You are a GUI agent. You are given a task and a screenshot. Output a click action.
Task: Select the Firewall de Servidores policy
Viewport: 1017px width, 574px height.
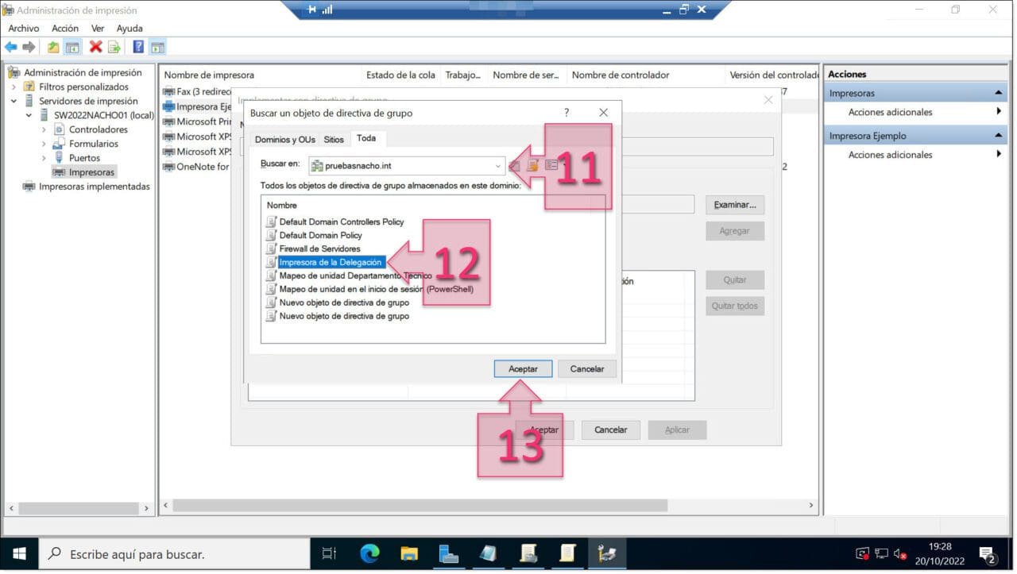pyautogui.click(x=319, y=248)
